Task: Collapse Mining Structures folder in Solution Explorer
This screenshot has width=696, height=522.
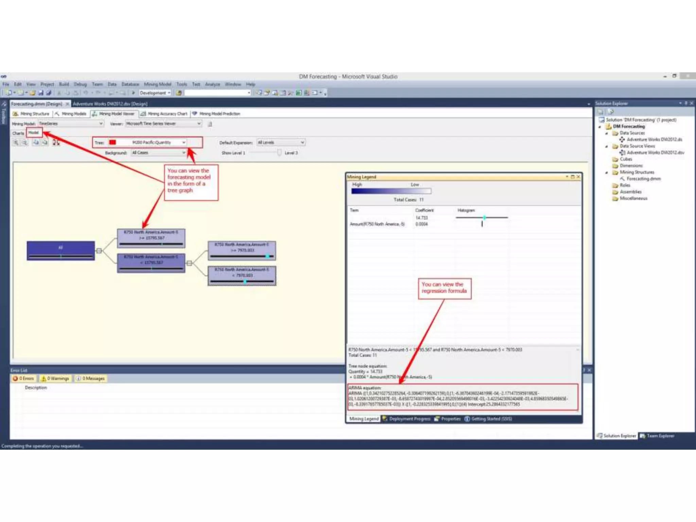Action: [x=607, y=173]
